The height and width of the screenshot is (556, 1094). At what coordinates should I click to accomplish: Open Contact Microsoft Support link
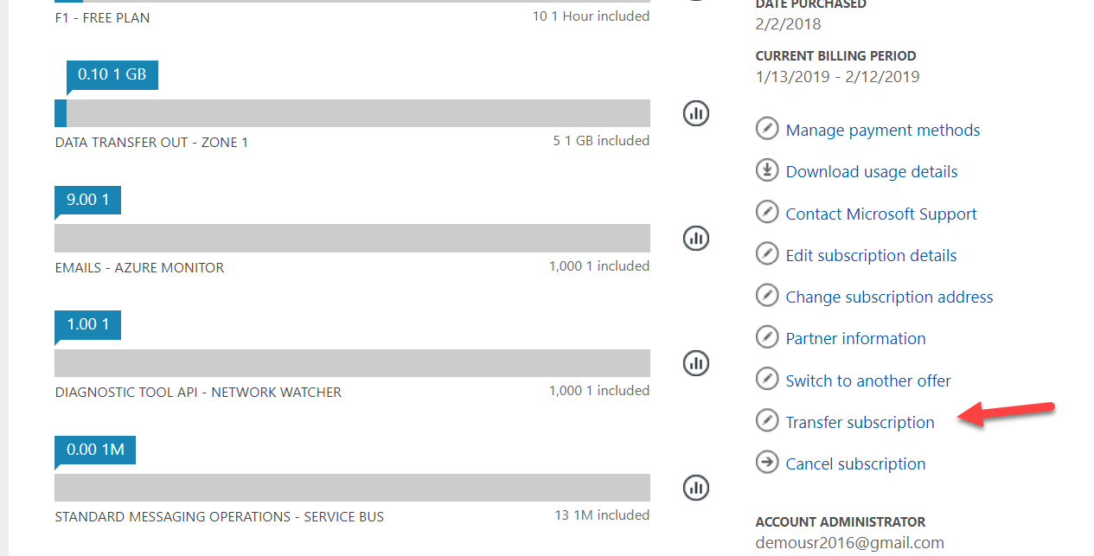click(x=880, y=214)
